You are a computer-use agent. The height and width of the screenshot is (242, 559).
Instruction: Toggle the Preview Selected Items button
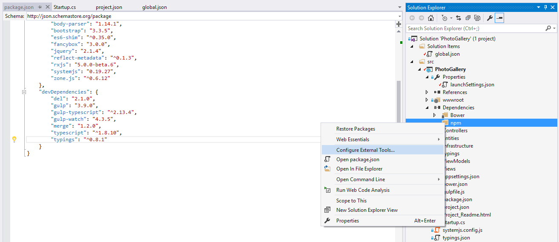pos(499,18)
